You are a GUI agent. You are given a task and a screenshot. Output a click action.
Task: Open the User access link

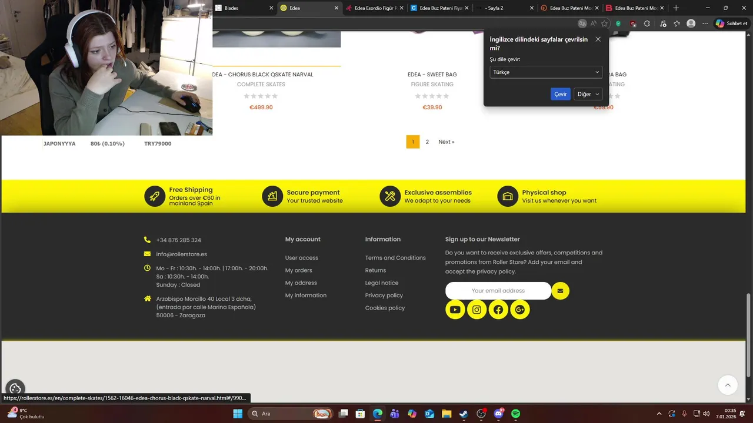pyautogui.click(x=302, y=258)
